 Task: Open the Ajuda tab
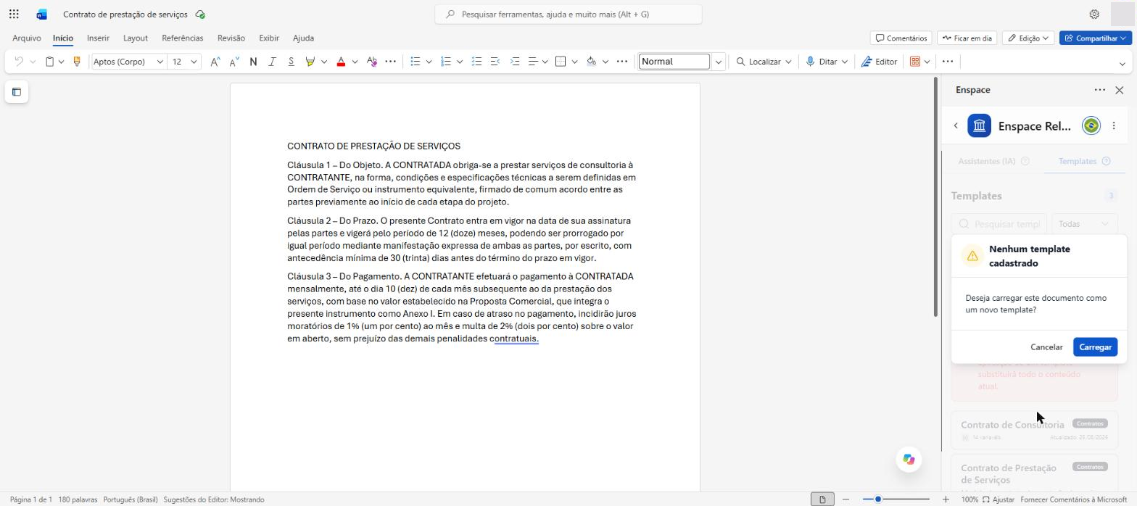303,38
